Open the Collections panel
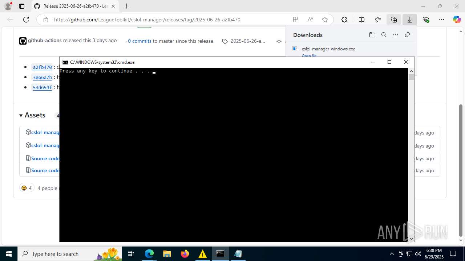 [394, 20]
